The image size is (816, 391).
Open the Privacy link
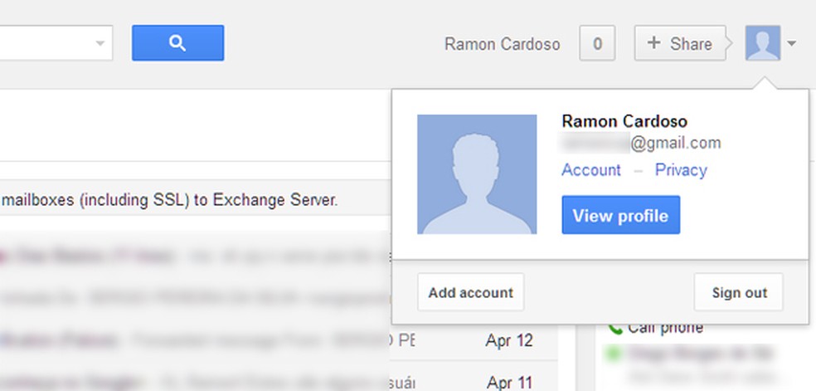tap(681, 170)
